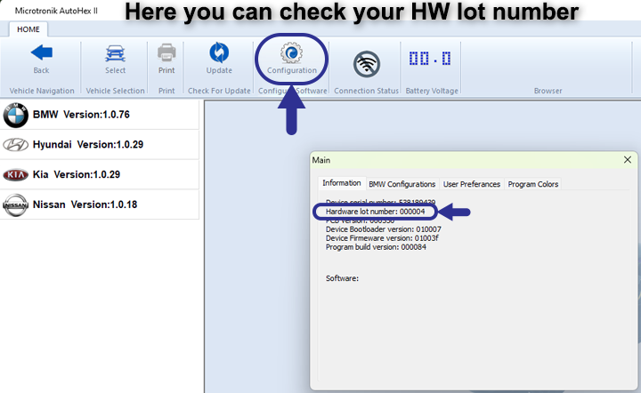This screenshot has width=641, height=393.
Task: Open the vehicle Select car icon
Action: 115,53
